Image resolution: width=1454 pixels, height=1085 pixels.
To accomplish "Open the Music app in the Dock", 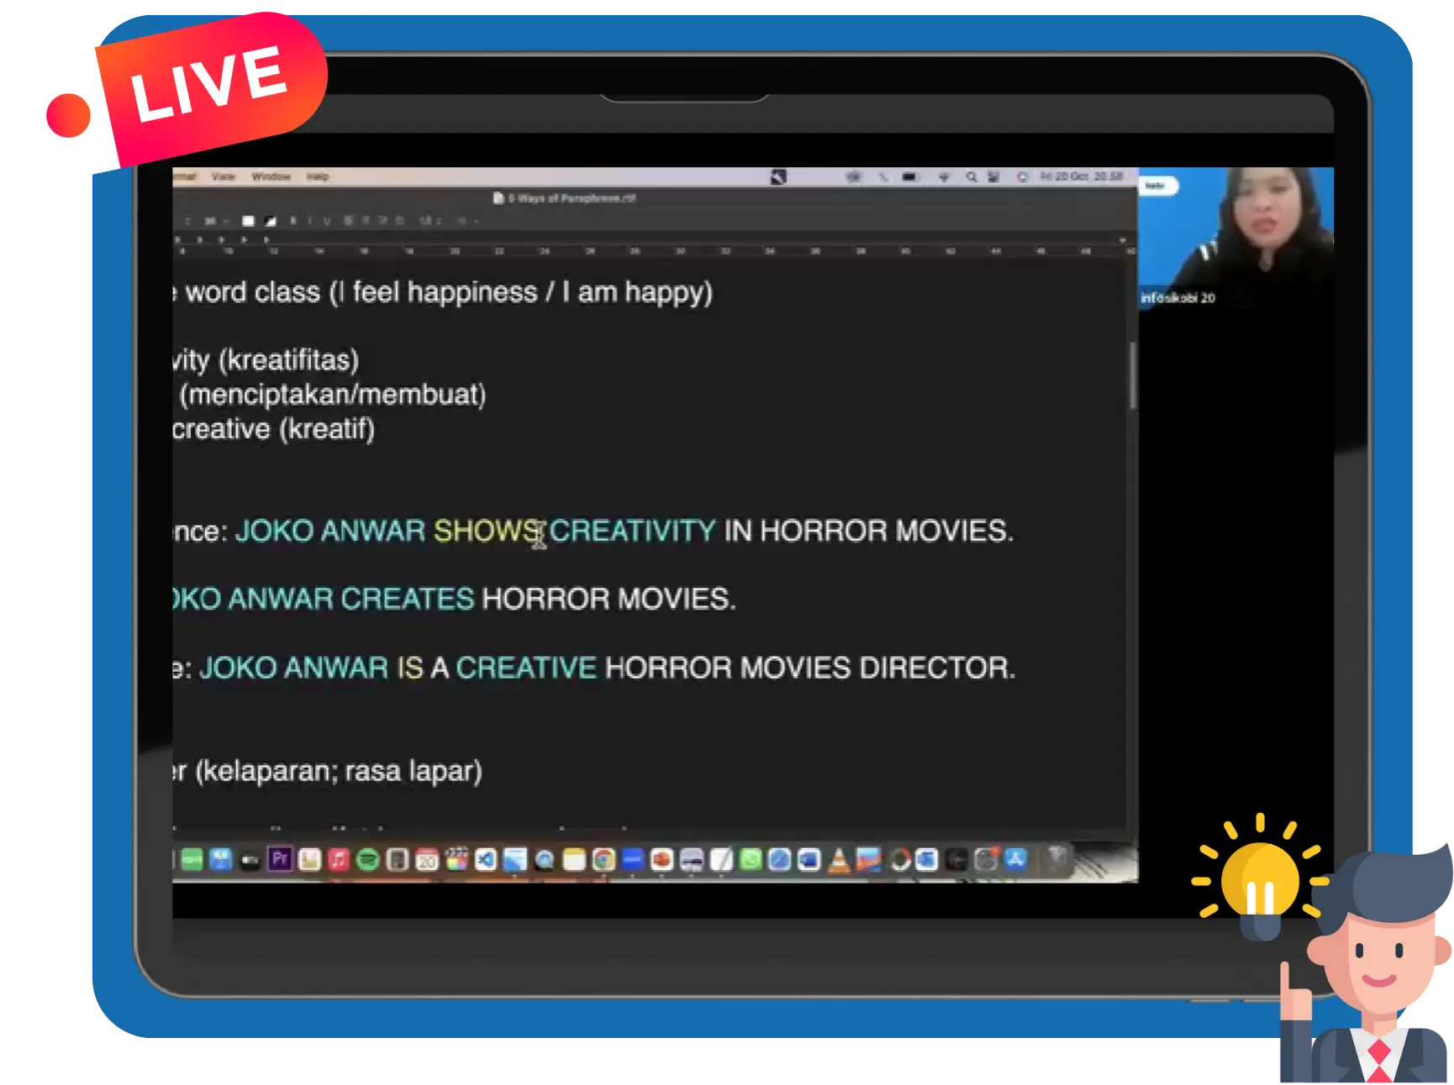I will click(339, 860).
